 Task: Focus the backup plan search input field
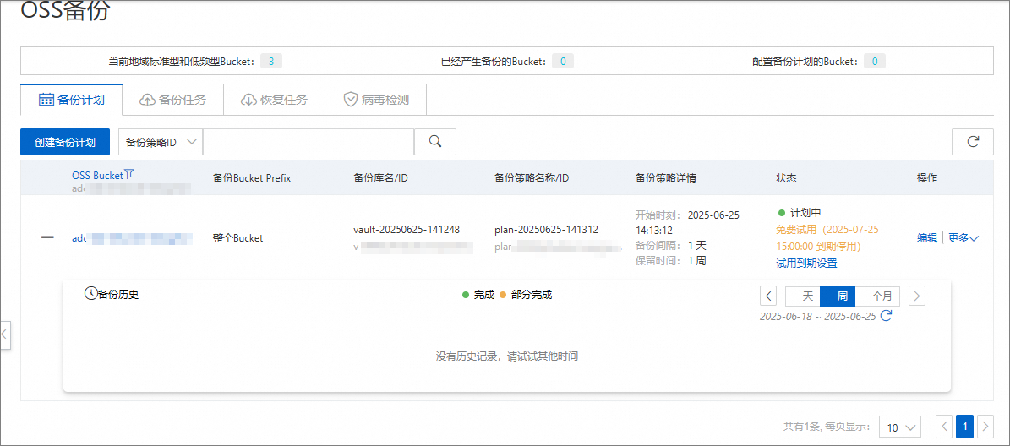tap(308, 142)
